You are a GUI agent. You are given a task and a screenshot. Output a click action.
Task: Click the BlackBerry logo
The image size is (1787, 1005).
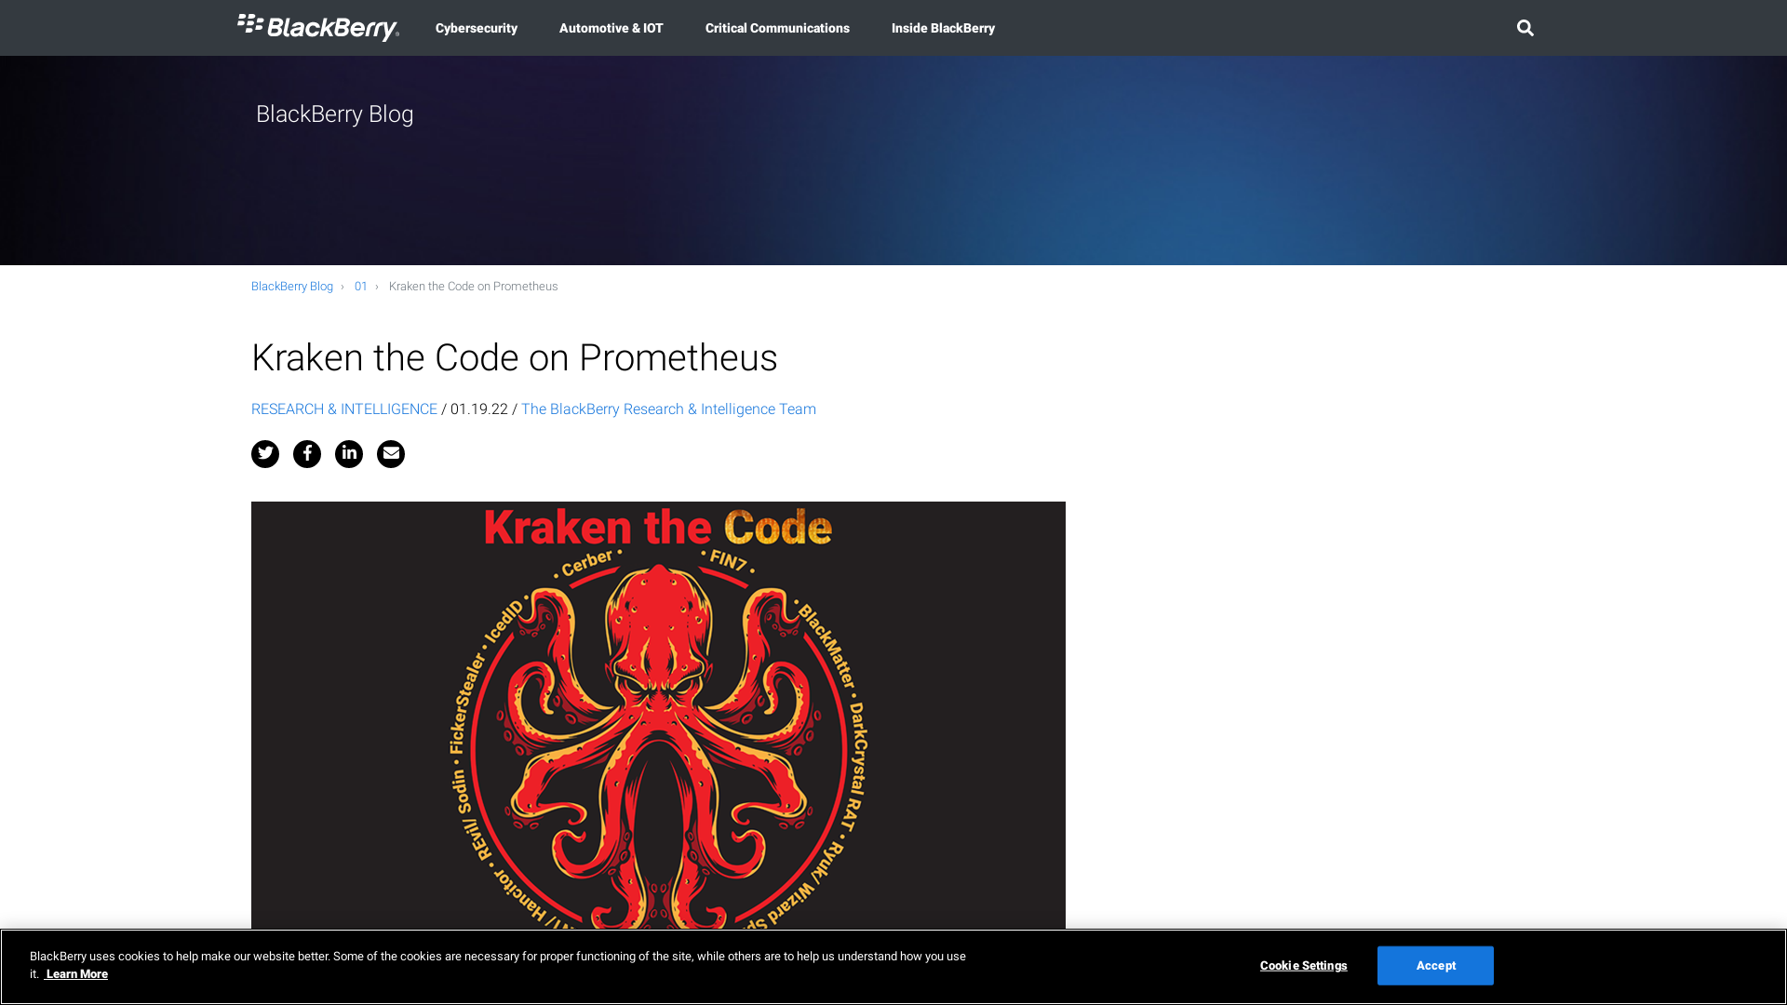click(318, 28)
